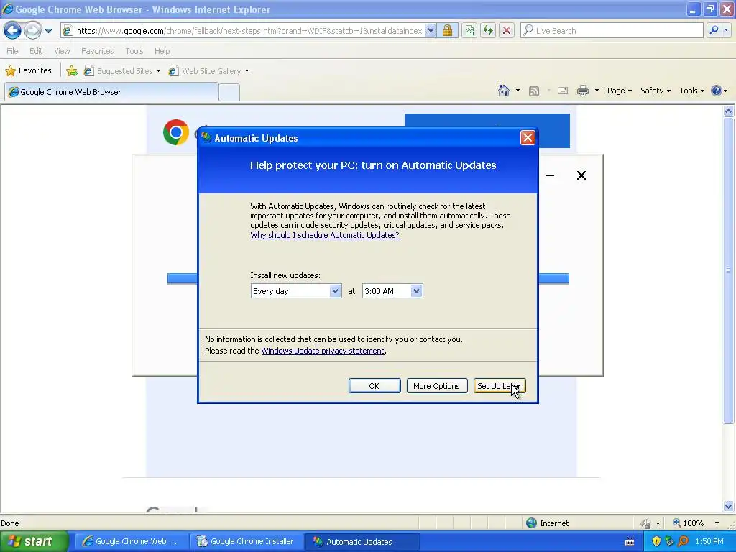
Task: Open a new blank tab
Action: pyautogui.click(x=229, y=92)
